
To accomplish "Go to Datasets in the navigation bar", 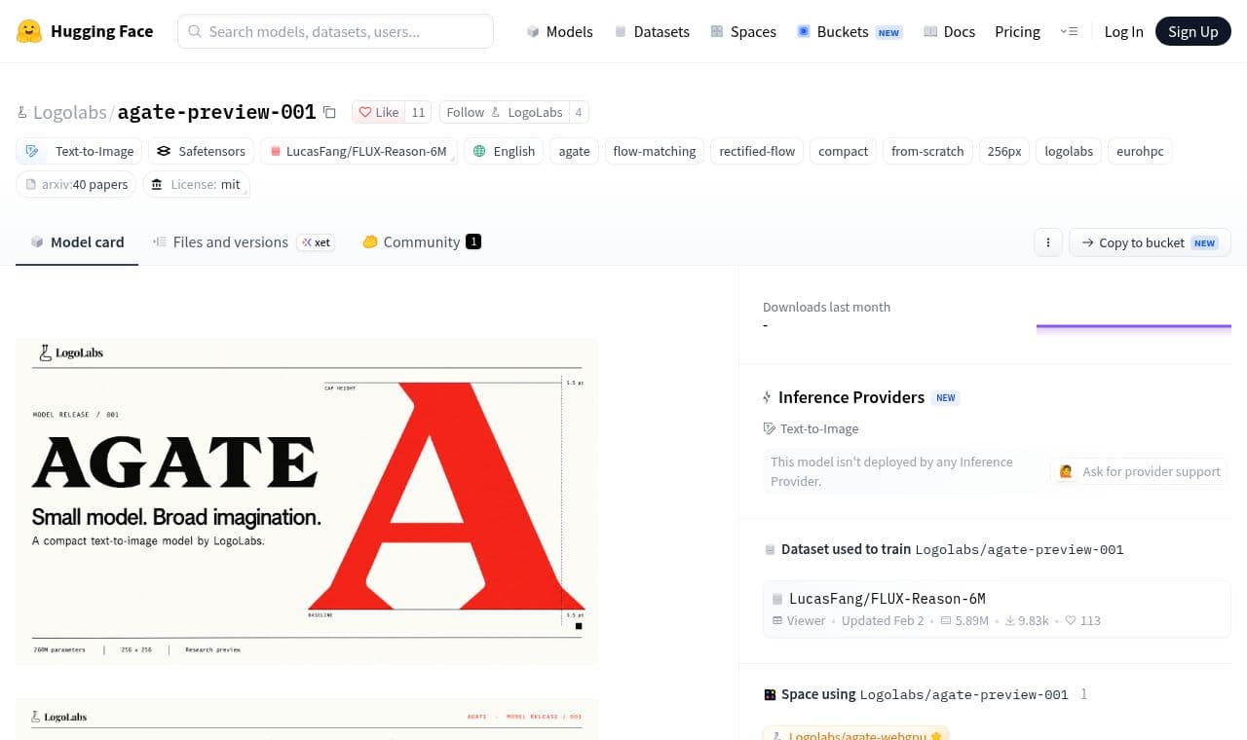I will point(652,31).
